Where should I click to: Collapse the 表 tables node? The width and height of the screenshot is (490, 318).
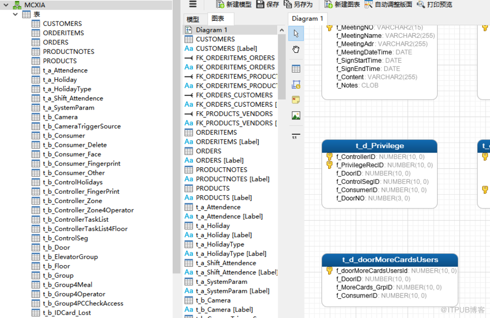[14, 14]
